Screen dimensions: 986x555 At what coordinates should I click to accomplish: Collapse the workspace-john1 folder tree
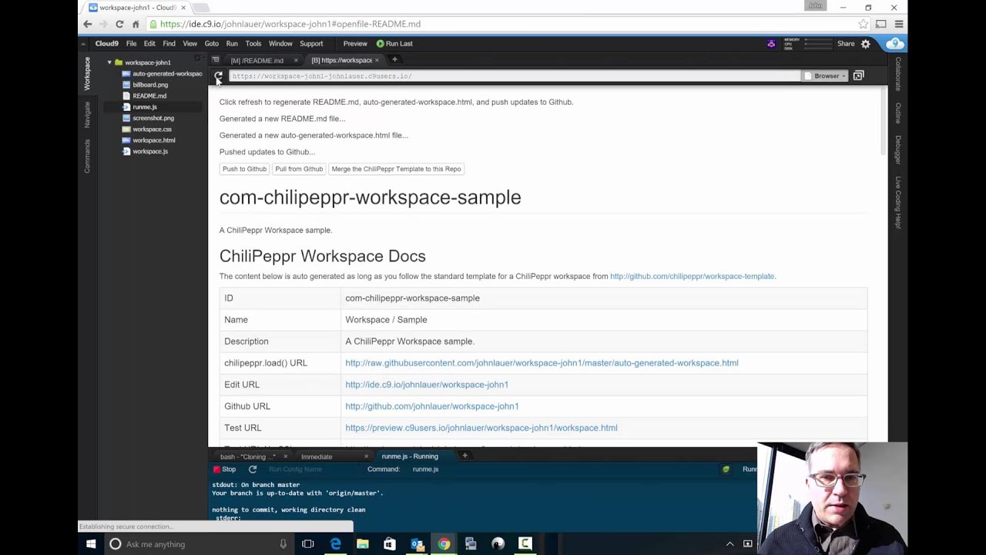109,62
